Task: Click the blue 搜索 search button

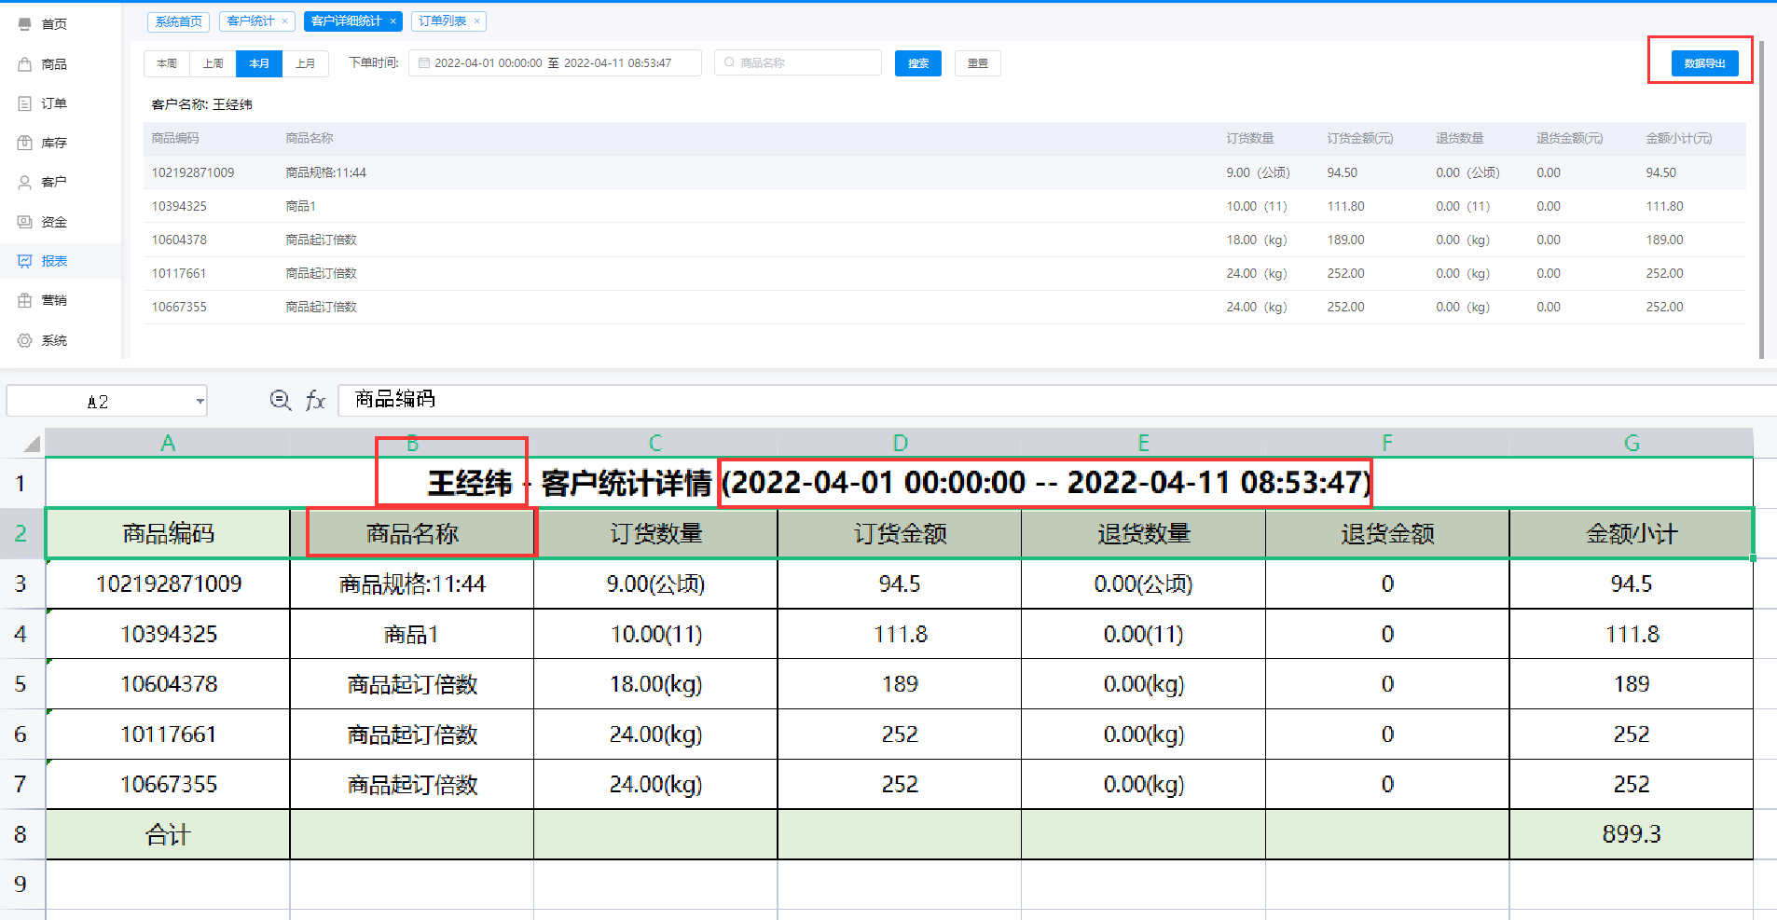Action: click(917, 63)
